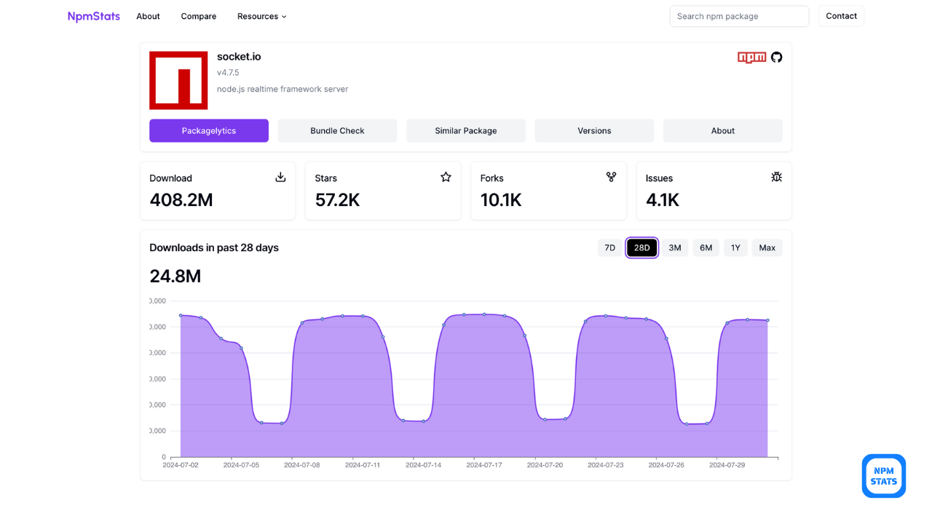Select the Packagelytics tab
Screen dimensions: 932x524
209,131
